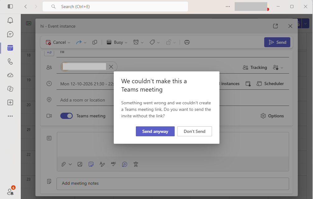Open the Scheduler view
313x199 pixels.
270,84
